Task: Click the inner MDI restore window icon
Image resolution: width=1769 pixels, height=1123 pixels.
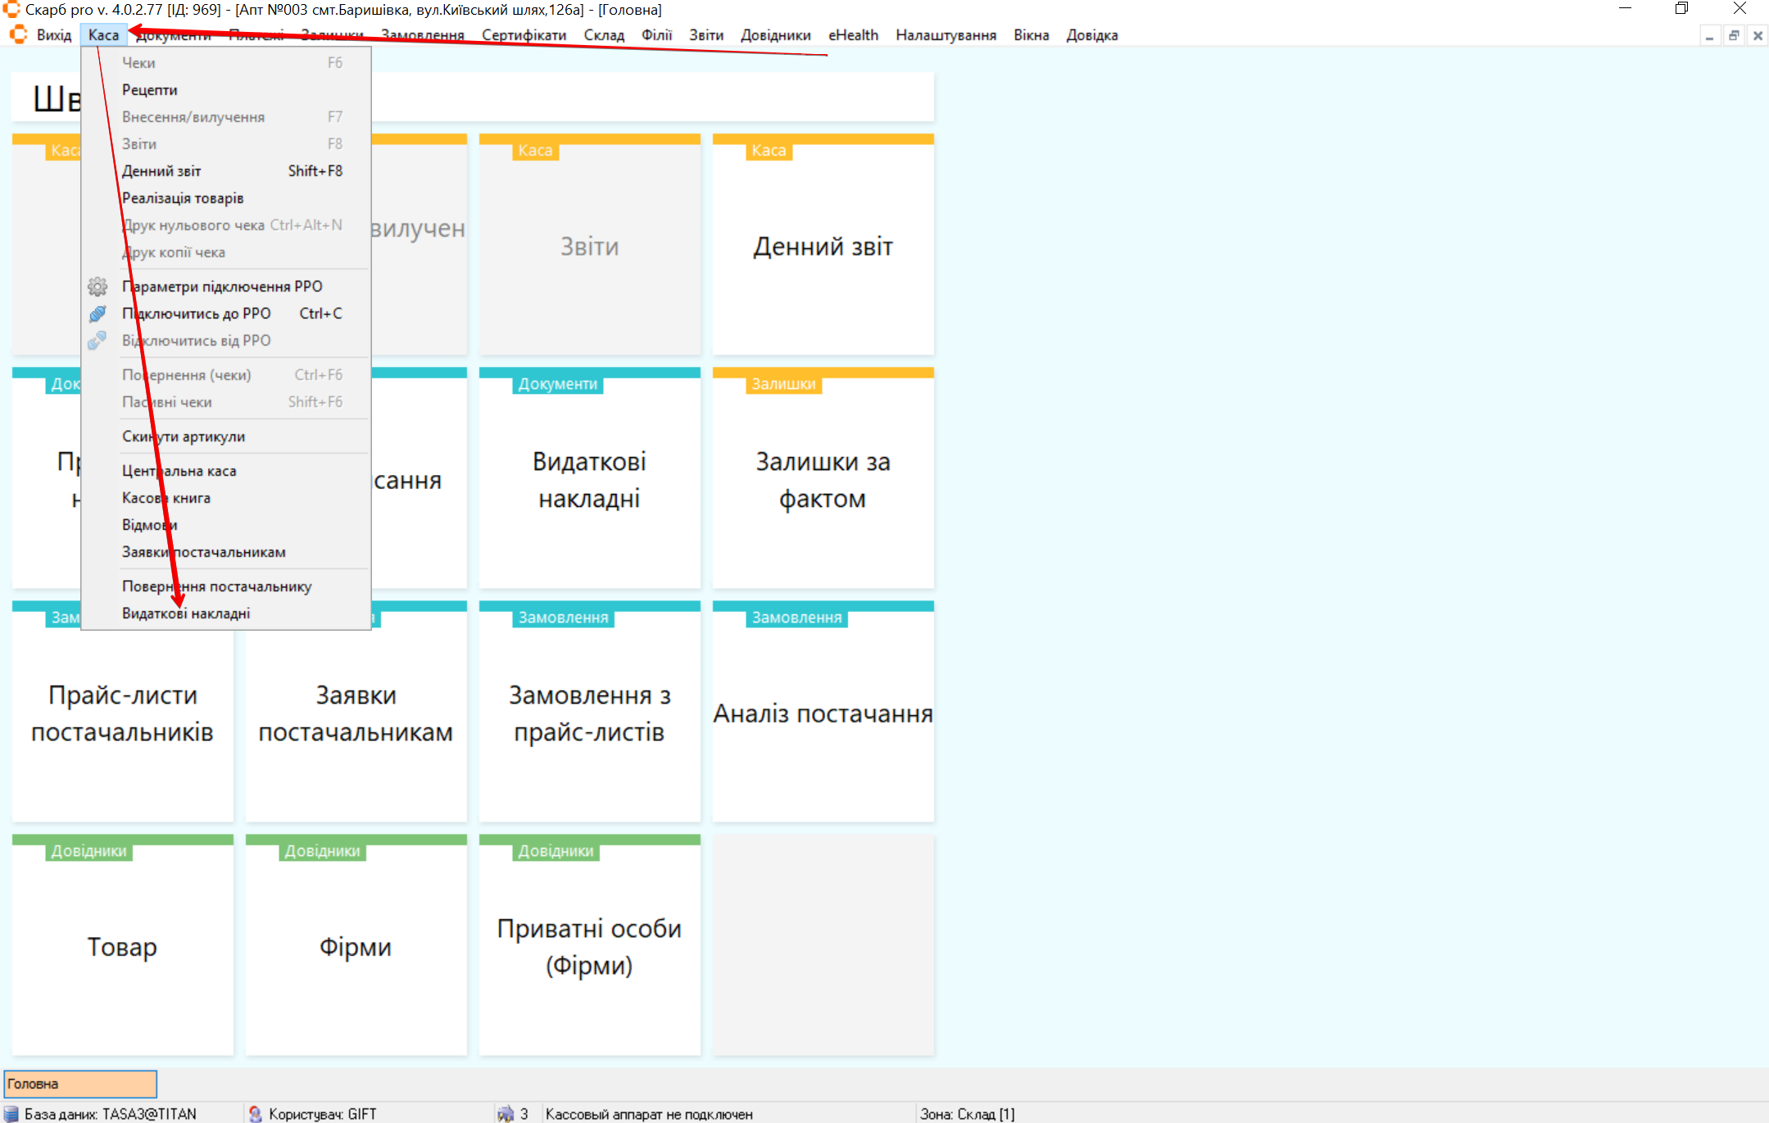Action: (x=1734, y=36)
